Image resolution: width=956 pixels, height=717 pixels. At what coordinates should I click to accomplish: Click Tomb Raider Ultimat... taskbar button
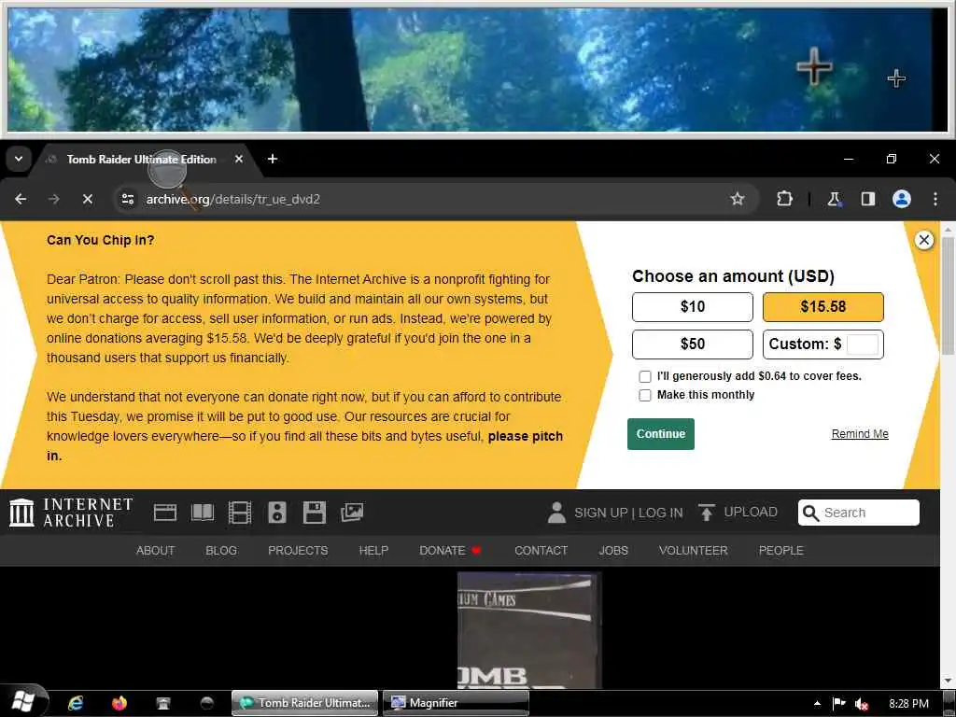[305, 703]
